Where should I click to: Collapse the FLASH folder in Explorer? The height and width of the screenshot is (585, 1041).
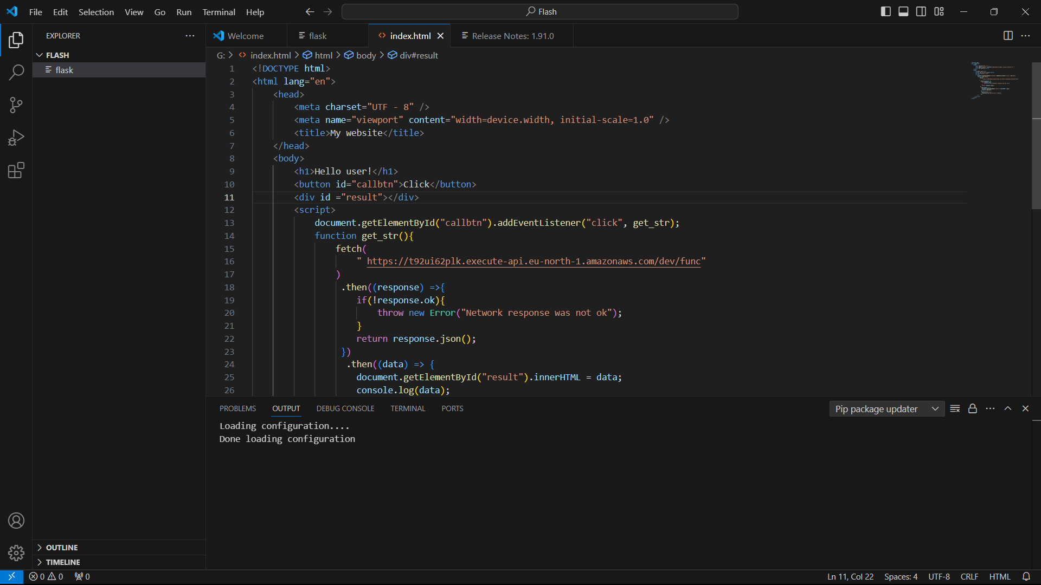(x=57, y=55)
